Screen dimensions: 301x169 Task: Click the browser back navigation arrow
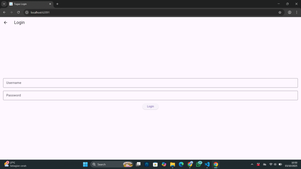tap(4, 12)
